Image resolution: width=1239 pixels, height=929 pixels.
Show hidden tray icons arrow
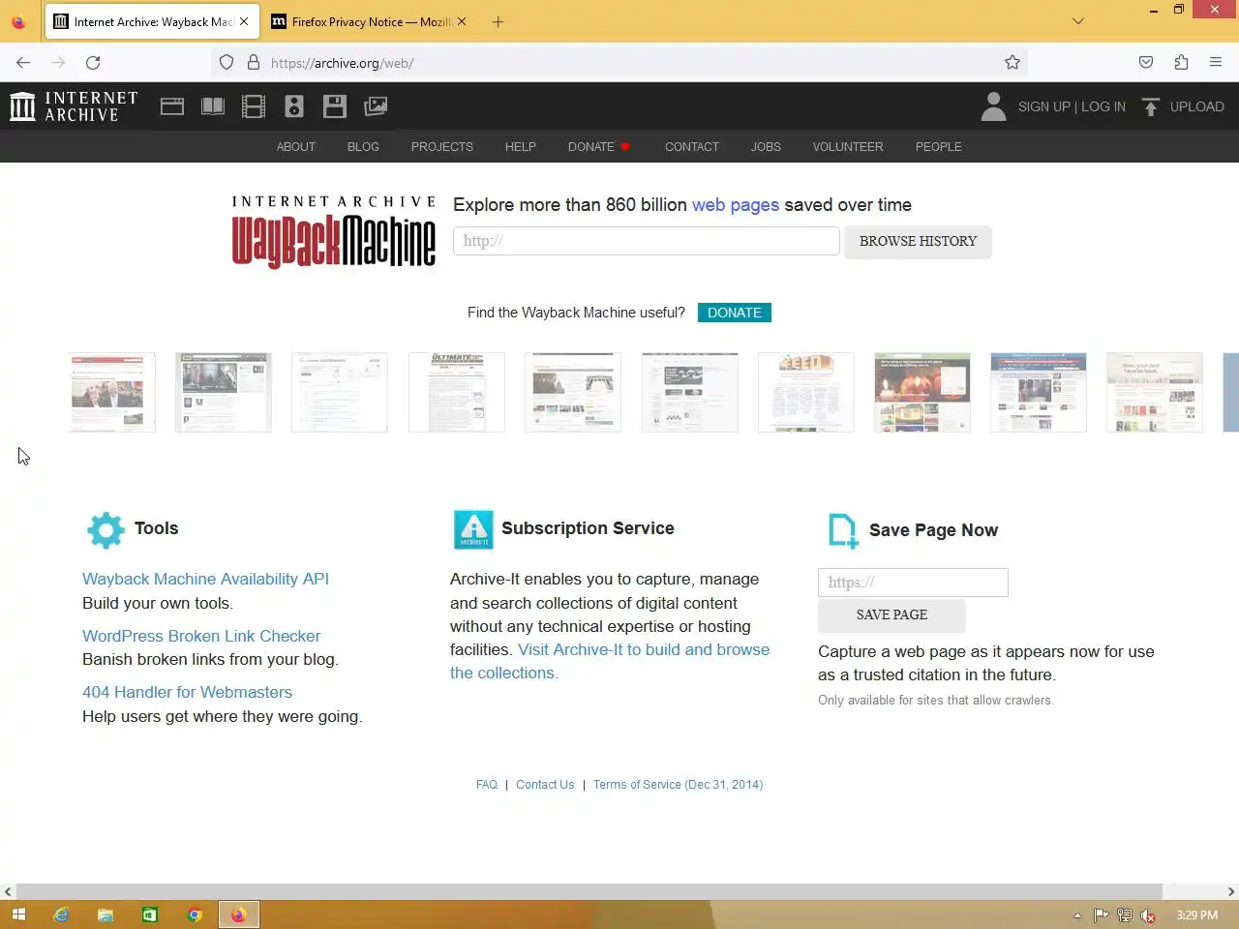coord(1077,915)
